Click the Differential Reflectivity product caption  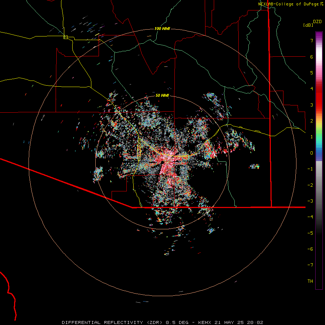click(162, 322)
